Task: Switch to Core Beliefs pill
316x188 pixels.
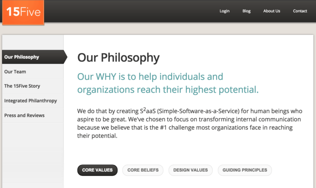Action: tap(143, 170)
